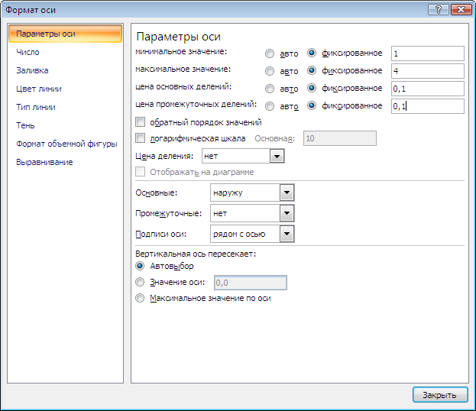The width and height of the screenshot is (476, 411).
Task: Open the Число section
Action: click(x=28, y=52)
